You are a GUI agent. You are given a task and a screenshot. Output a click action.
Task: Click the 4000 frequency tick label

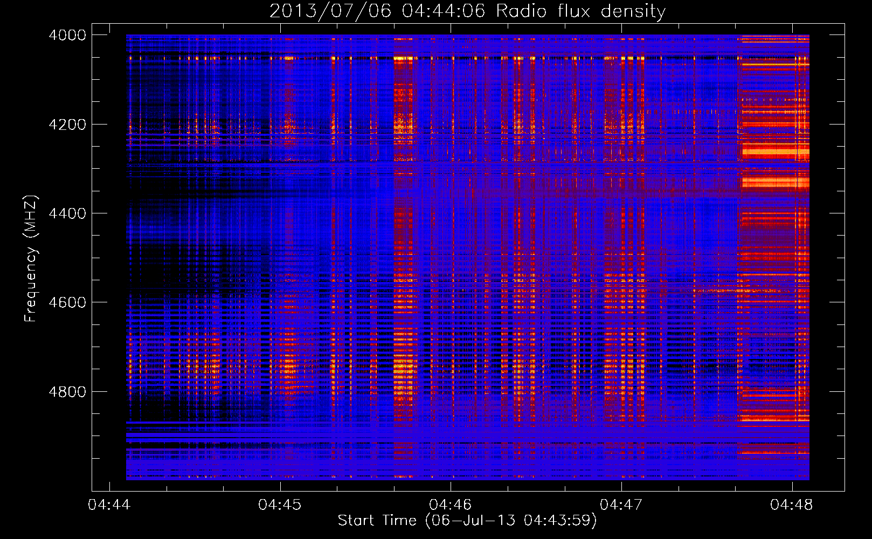coord(67,35)
